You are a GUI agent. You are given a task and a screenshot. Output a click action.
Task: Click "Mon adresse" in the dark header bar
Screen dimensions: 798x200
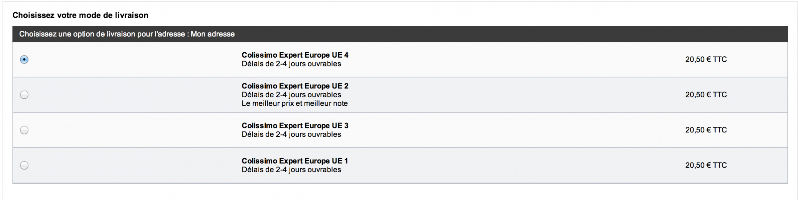tap(213, 34)
